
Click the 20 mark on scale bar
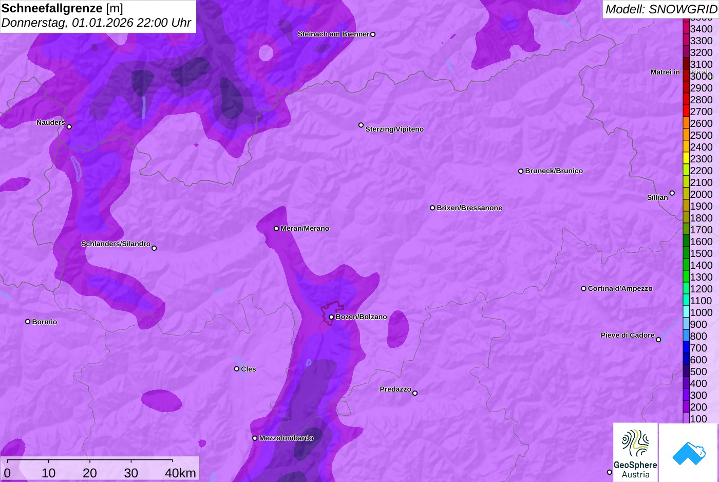[x=90, y=473]
